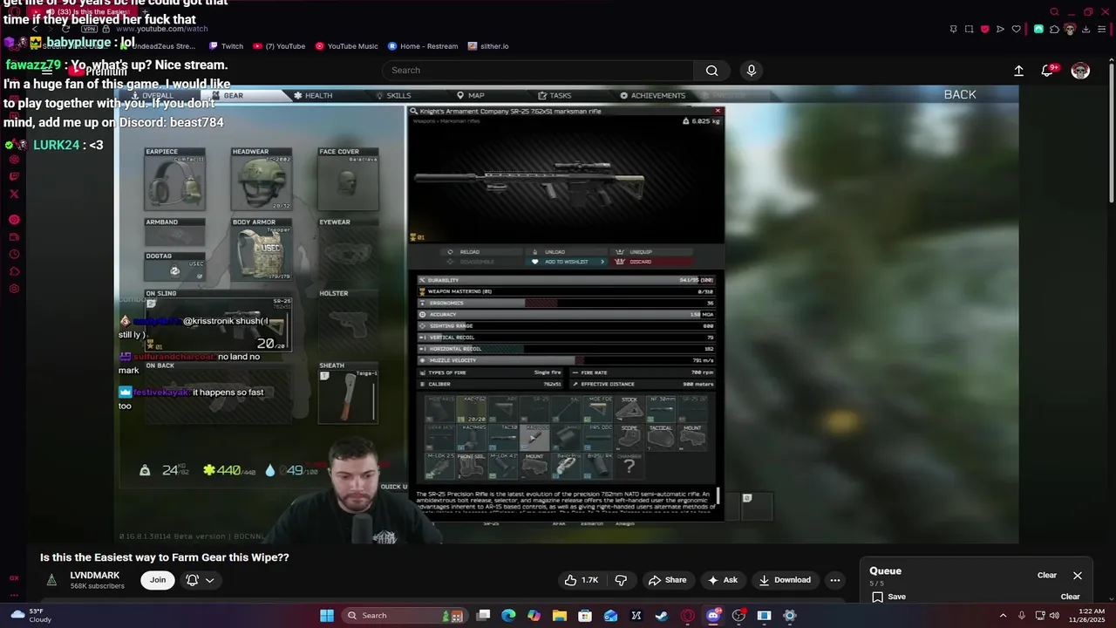Open slither.io bookmark
The height and width of the screenshot is (628, 1116).
click(488, 46)
